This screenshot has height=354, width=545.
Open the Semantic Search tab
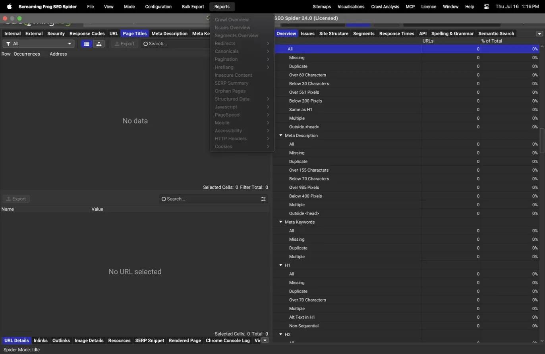pyautogui.click(x=496, y=34)
